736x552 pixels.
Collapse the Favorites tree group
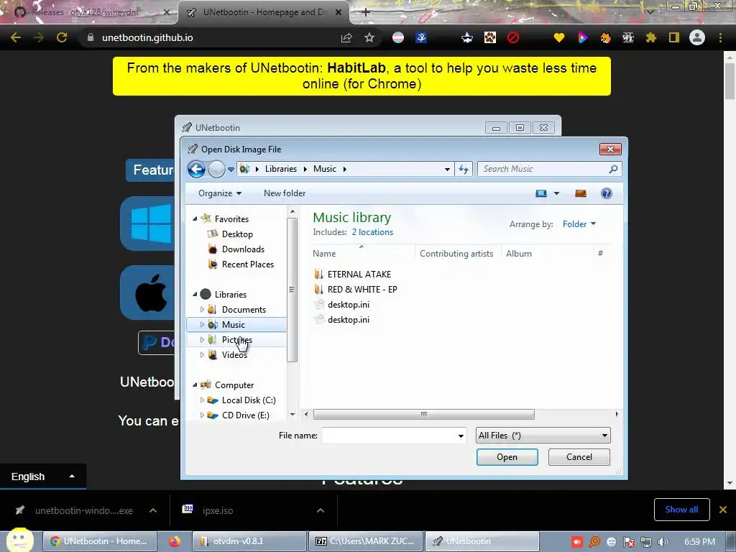coord(195,218)
